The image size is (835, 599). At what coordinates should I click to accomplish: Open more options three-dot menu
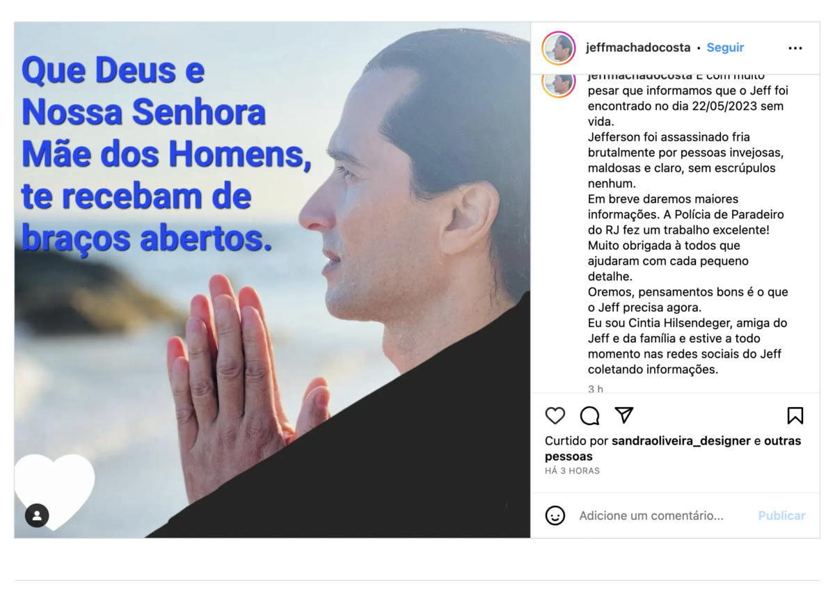pyautogui.click(x=795, y=48)
